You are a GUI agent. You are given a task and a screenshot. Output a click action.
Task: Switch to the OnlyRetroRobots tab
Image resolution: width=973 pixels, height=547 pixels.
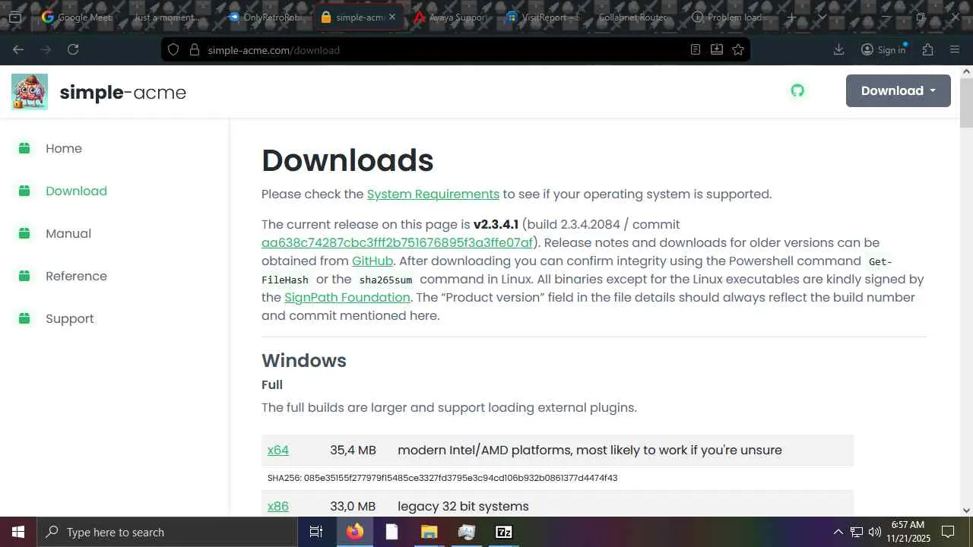pos(265,17)
